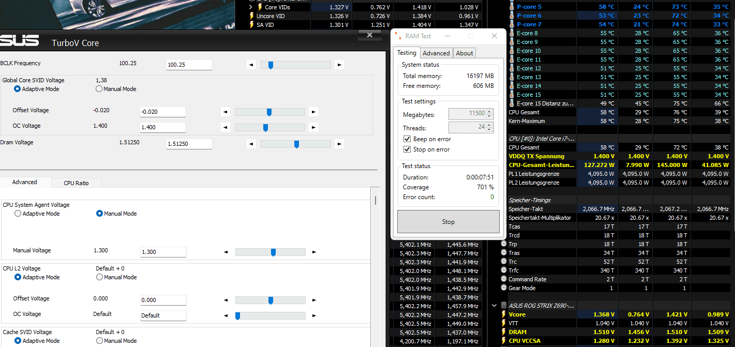Click the Threads spinner arrows in RAM Test
The image size is (735, 347).
pos(490,127)
